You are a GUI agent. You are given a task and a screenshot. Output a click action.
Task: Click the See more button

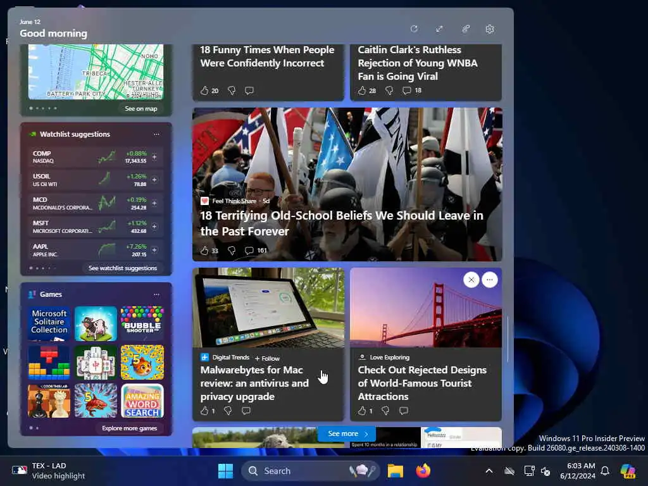(x=347, y=433)
